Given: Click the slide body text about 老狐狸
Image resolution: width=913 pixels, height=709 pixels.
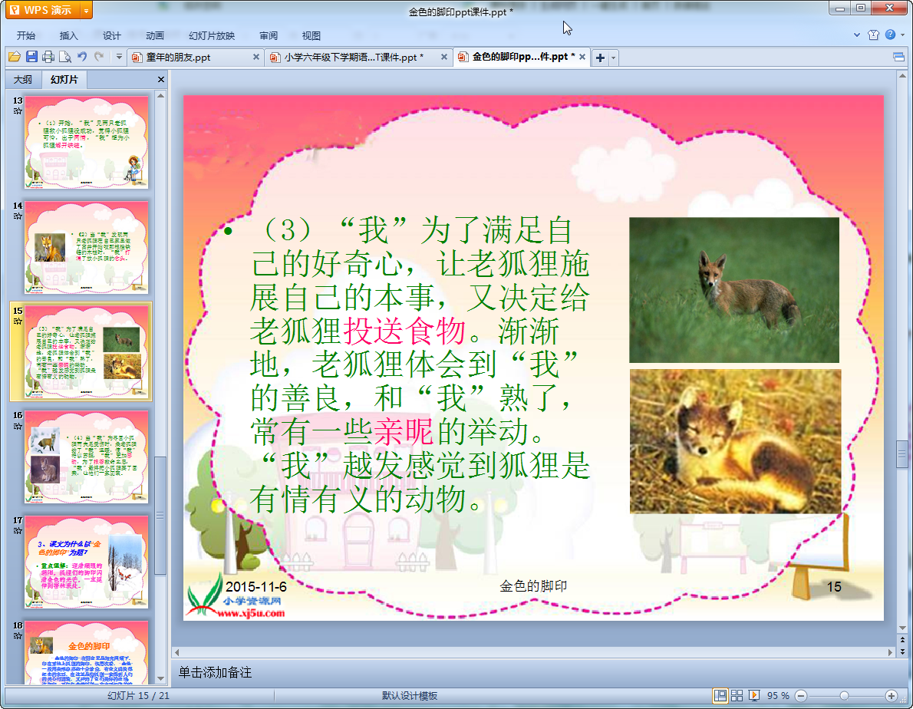Looking at the screenshot, I should point(419,365).
